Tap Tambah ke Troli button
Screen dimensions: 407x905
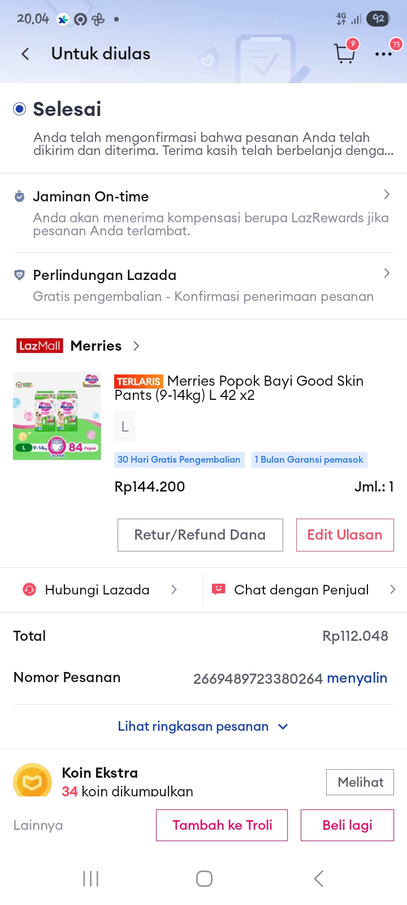(222, 825)
